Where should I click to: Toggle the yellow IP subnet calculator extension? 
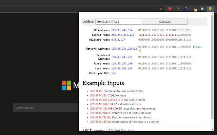tap(210, 9)
